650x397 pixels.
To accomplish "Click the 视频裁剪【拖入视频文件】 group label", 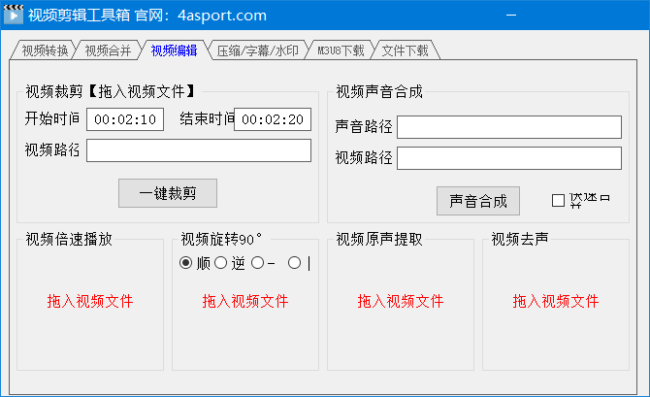I will tap(111, 91).
